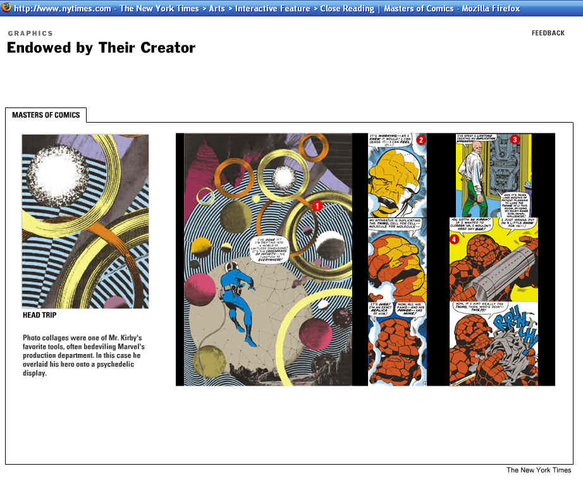Click the Head Trip detail thumbnail
583x483 pixels.
(x=85, y=221)
